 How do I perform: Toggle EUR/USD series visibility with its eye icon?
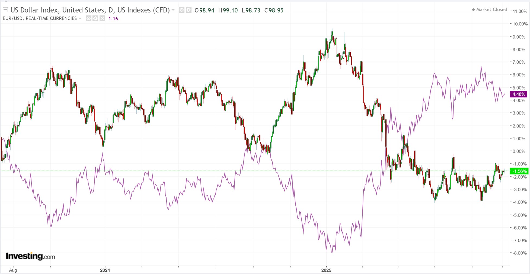click(x=88, y=18)
